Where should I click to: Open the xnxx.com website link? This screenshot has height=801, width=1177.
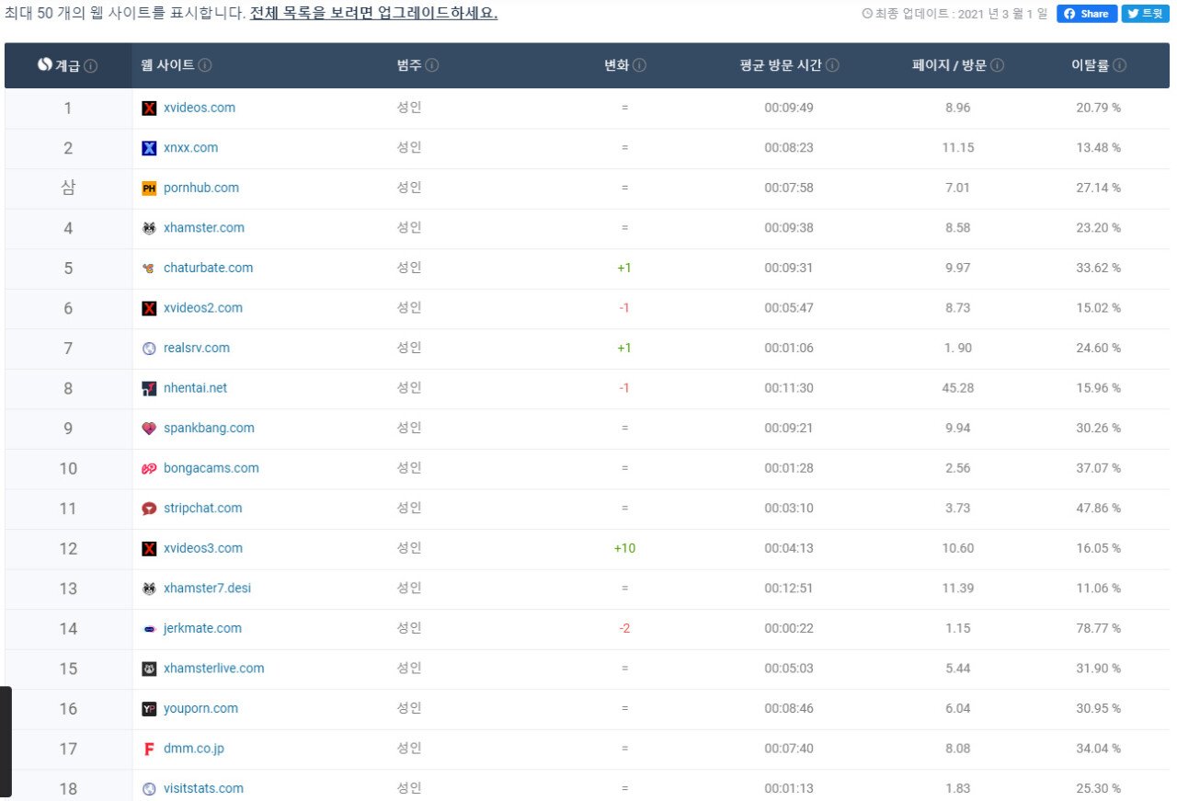coord(191,147)
